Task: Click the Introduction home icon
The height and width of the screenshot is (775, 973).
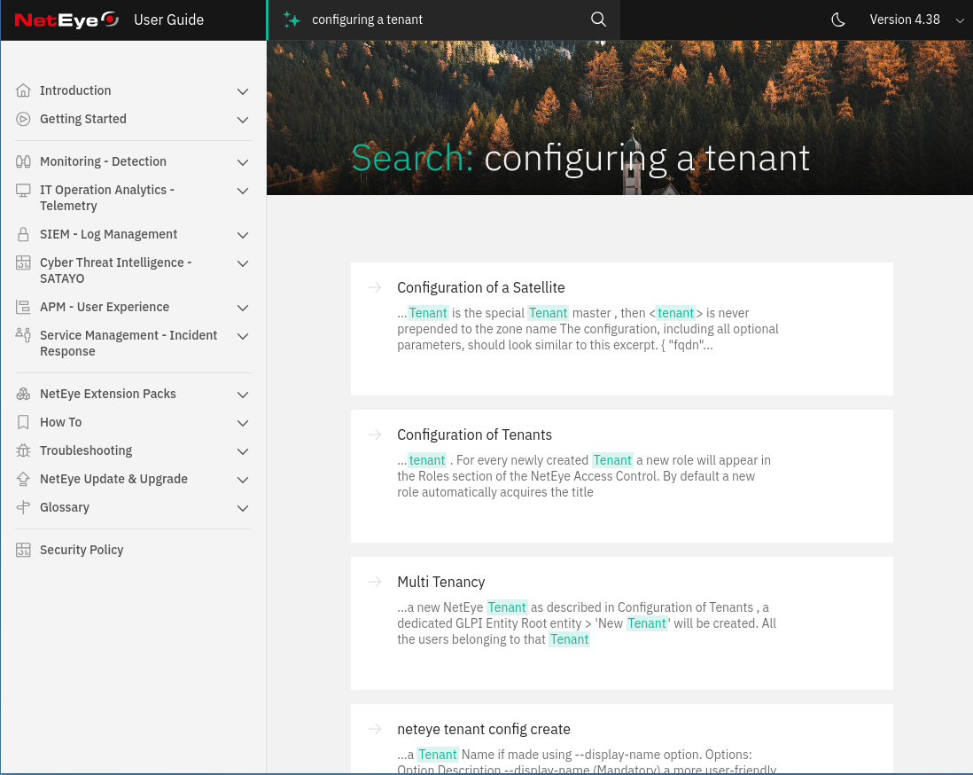Action: 22,90
